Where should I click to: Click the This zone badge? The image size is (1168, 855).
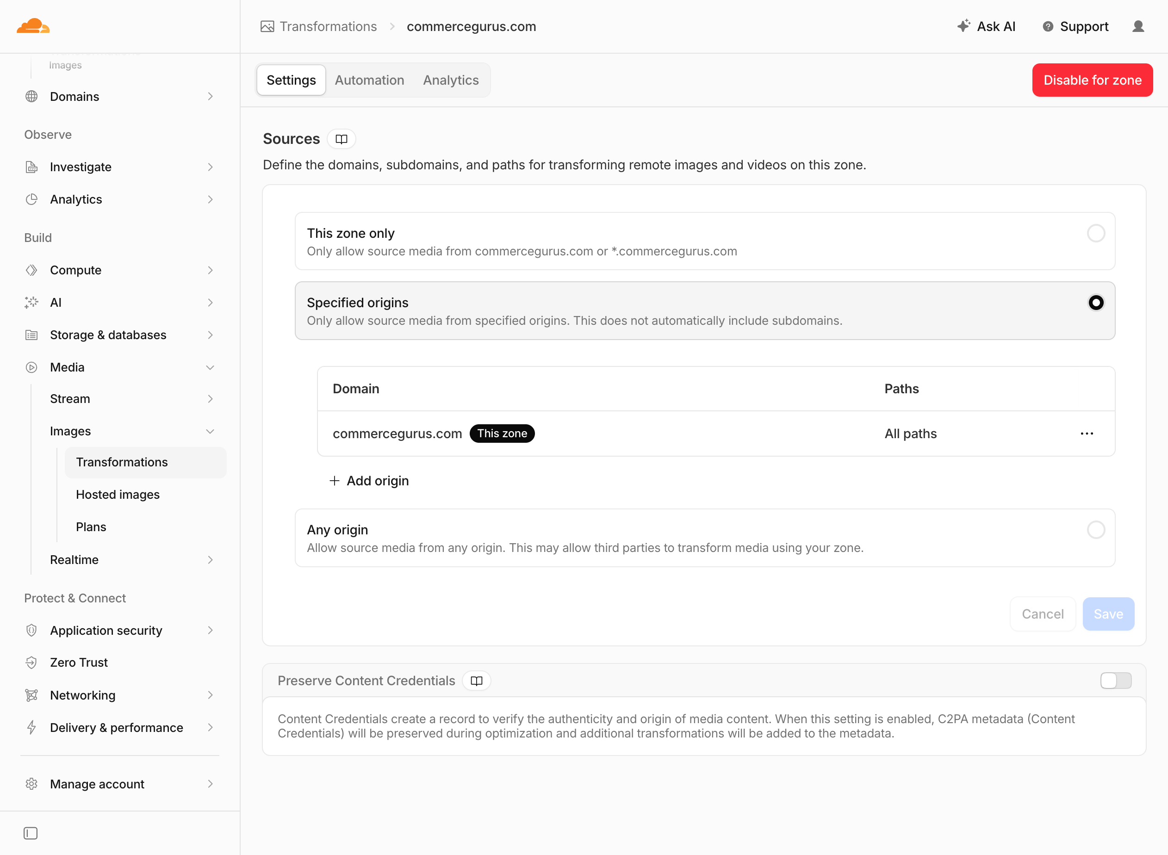[502, 434]
